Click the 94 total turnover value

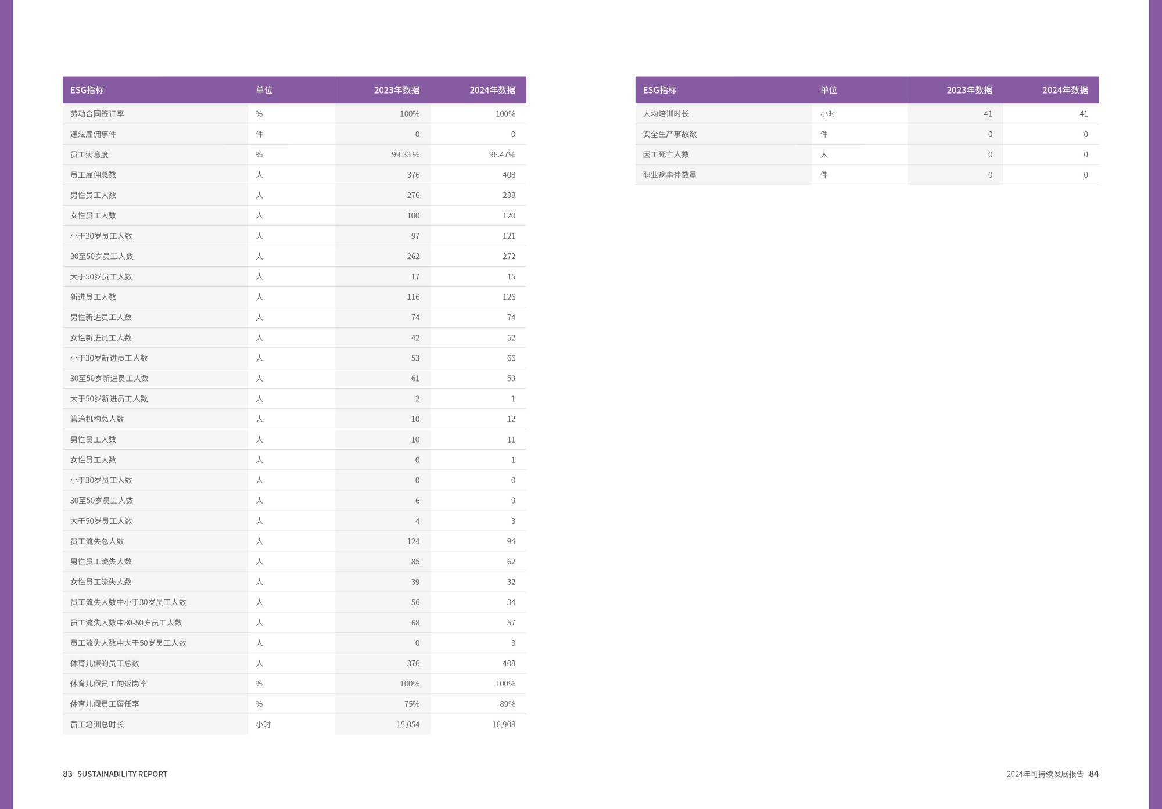pos(511,541)
